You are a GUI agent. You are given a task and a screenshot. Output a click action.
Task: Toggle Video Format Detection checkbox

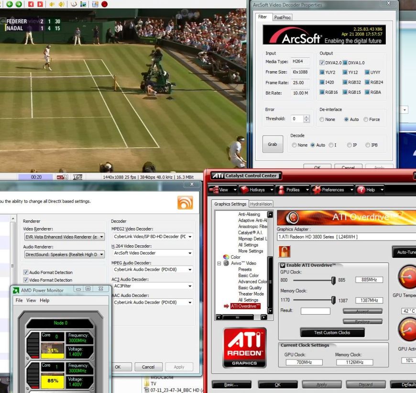[26, 280]
